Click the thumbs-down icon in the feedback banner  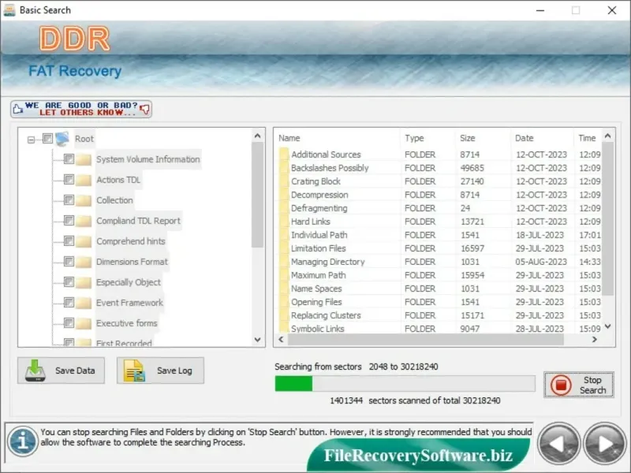point(144,109)
